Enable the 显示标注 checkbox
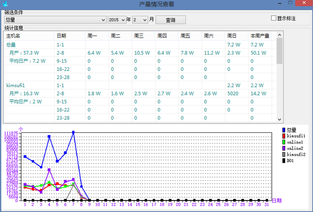Viewport: 313px width, 212px height. (274, 18)
